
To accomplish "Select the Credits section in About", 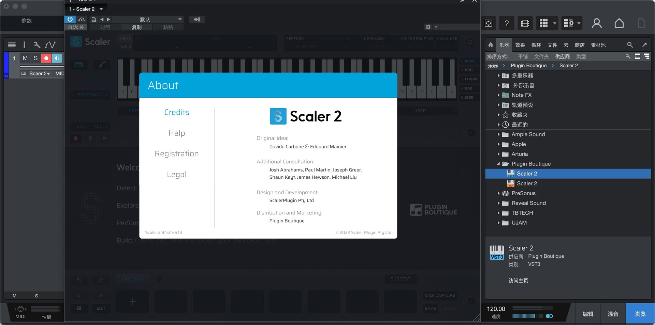I will 177,112.
